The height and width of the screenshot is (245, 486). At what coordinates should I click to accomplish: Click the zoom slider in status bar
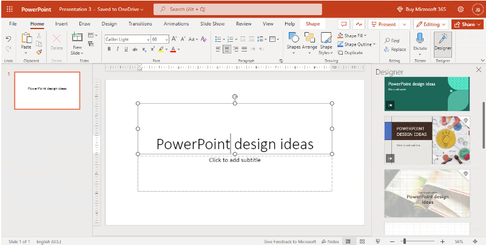coord(404,241)
